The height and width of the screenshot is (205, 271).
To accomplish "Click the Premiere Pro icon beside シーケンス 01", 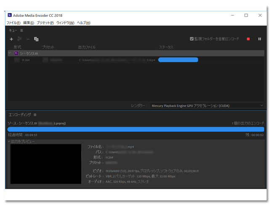I will tap(16, 53).
